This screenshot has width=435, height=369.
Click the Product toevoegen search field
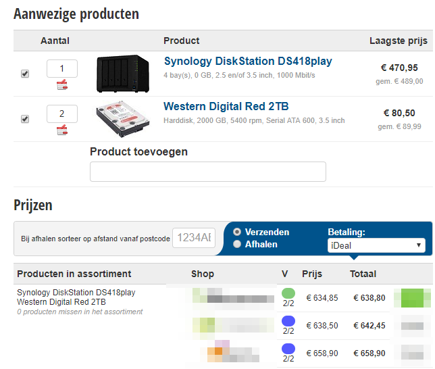pos(208,172)
